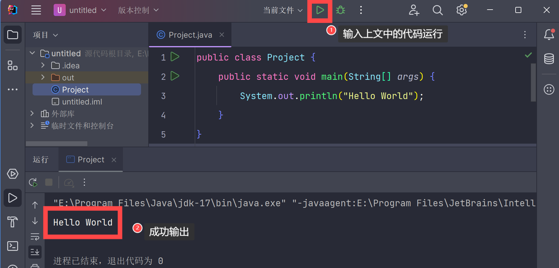Expand the .idea folder
559x268 pixels.
(43, 65)
